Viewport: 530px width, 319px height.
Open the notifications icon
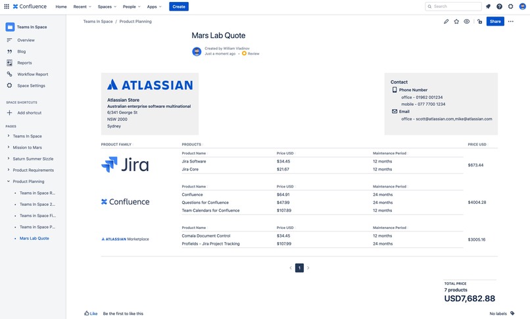[x=488, y=7]
